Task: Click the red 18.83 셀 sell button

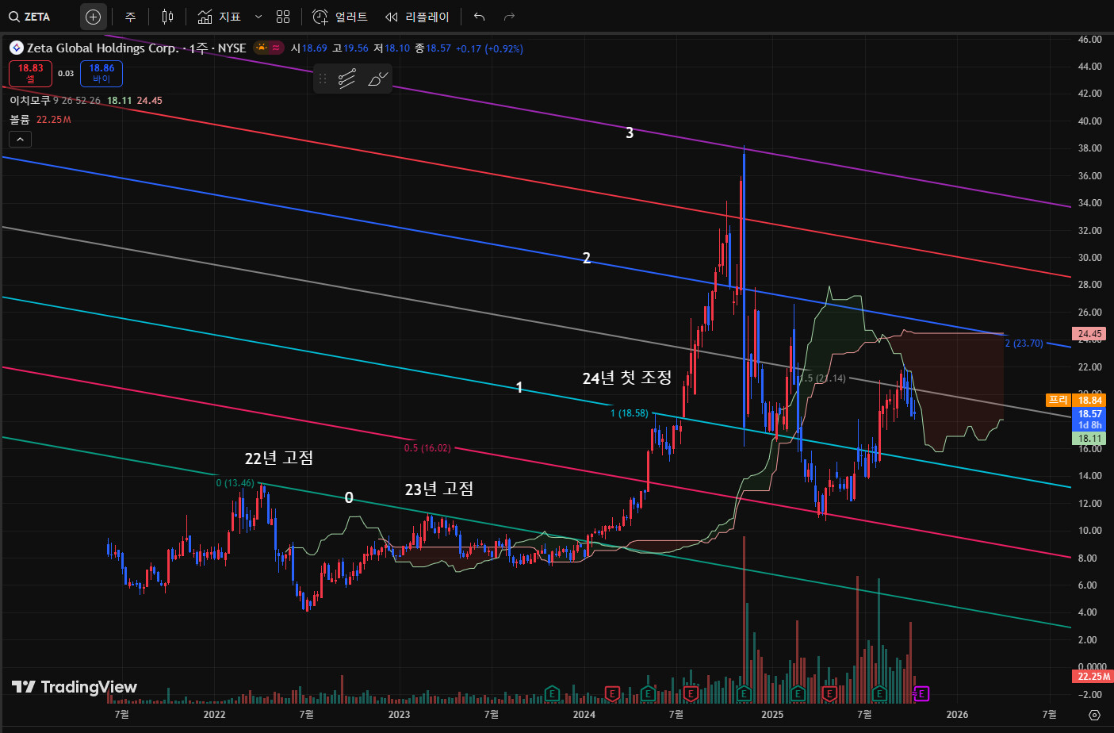Action: 31,74
